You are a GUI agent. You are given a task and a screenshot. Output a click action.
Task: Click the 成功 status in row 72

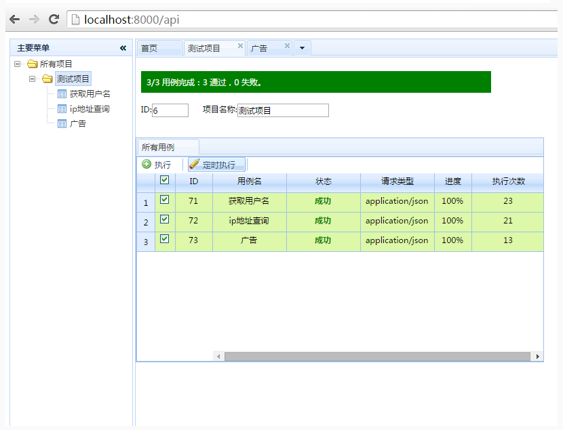322,221
